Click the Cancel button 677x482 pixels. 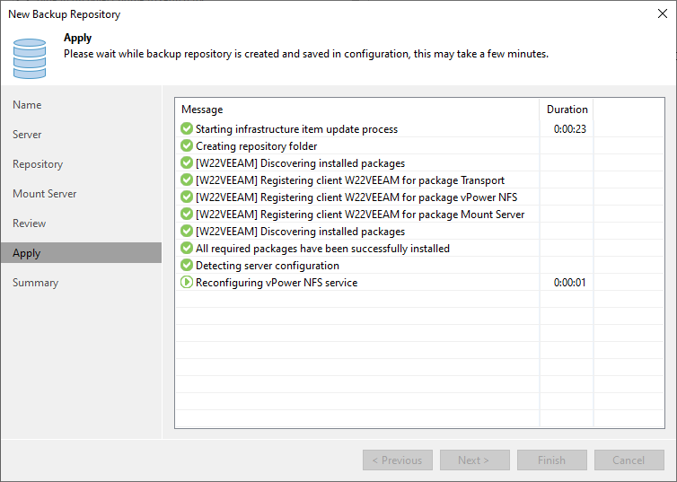629,460
